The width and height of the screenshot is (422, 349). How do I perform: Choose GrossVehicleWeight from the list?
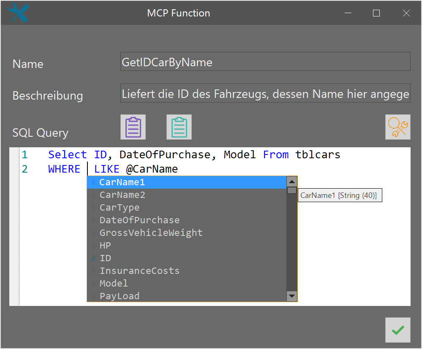tap(151, 233)
